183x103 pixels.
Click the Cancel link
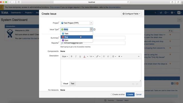(138, 94)
